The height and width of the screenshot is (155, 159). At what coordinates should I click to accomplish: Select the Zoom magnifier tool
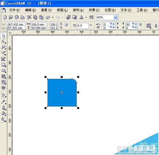(3, 47)
